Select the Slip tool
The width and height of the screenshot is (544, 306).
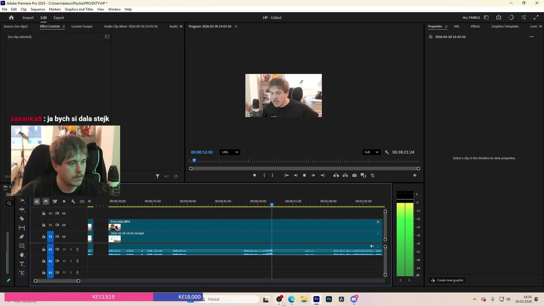point(22,228)
